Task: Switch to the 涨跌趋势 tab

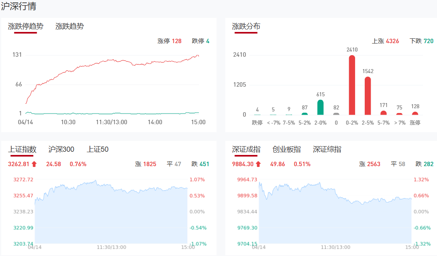Action: 70,26
